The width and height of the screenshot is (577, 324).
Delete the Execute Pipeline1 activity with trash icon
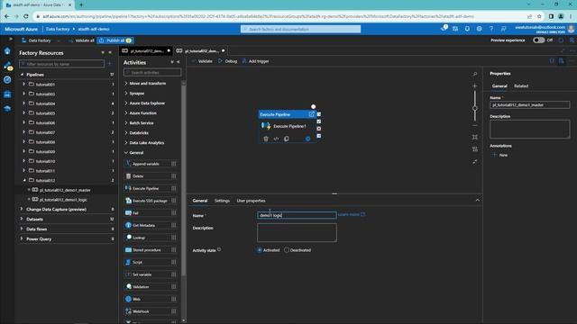click(x=266, y=139)
